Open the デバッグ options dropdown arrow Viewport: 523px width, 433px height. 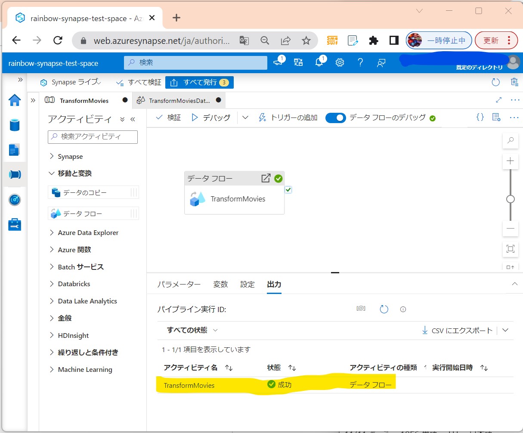coord(245,118)
